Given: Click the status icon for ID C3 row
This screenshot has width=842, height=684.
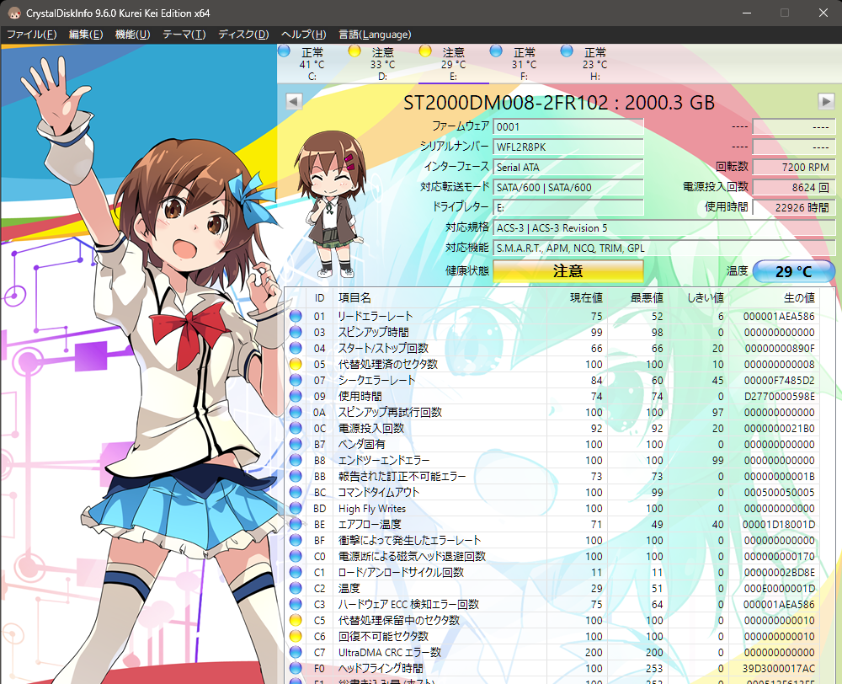Looking at the screenshot, I should (296, 604).
